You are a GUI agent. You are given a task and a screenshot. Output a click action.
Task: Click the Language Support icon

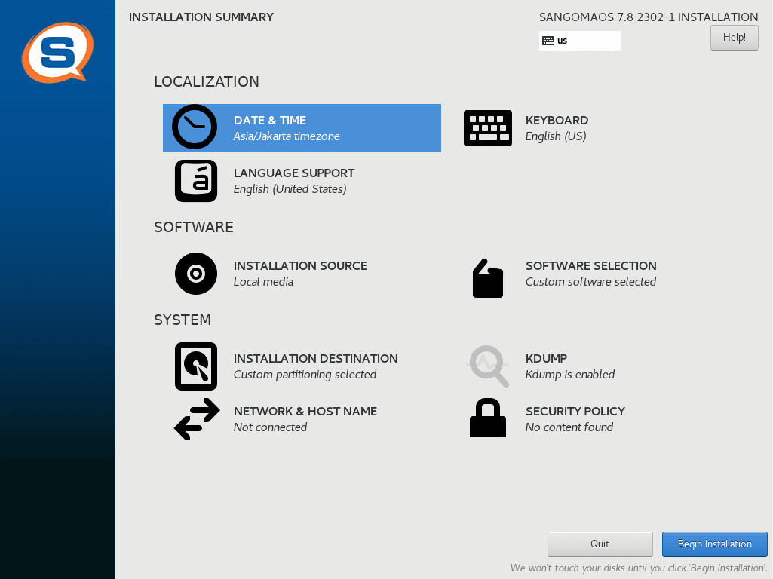[x=196, y=181]
